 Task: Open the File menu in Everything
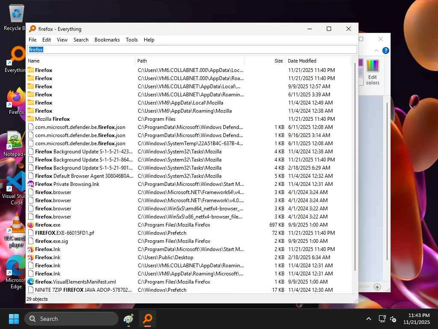(x=33, y=40)
